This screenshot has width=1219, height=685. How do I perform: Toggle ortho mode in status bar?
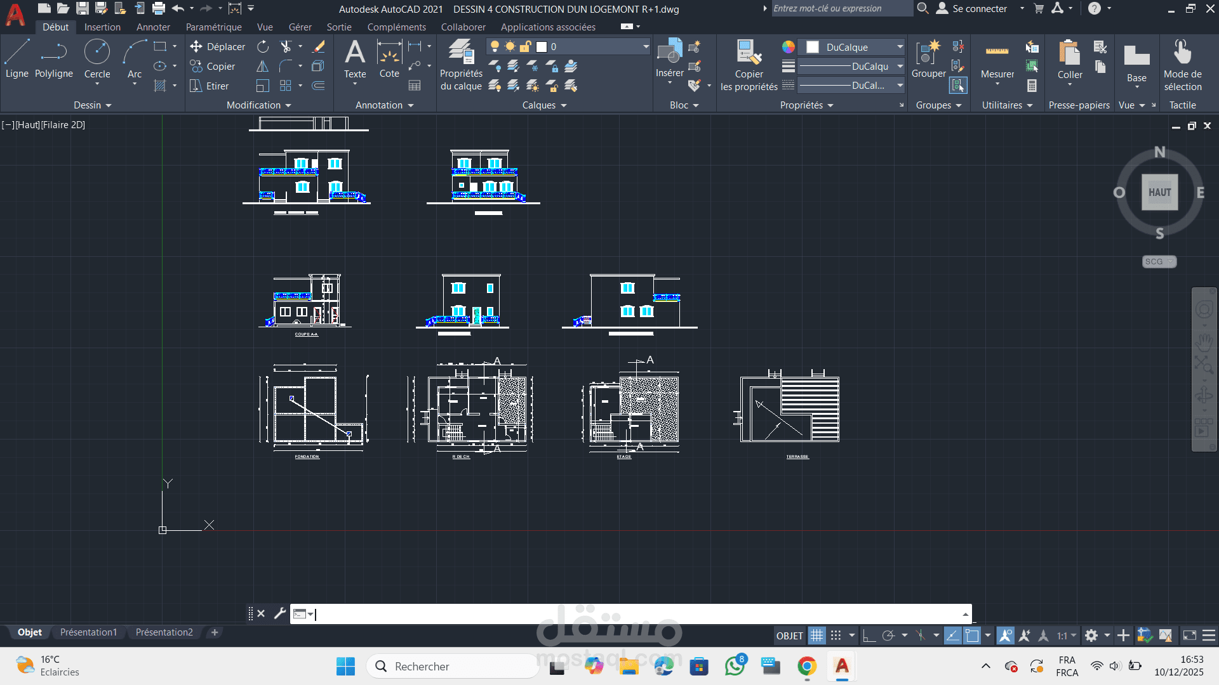[x=869, y=636]
